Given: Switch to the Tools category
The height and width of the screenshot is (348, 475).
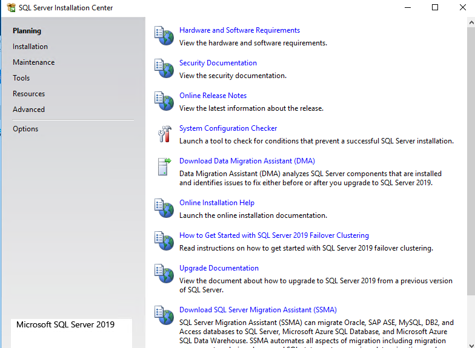Looking at the screenshot, I should pyautogui.click(x=21, y=78).
